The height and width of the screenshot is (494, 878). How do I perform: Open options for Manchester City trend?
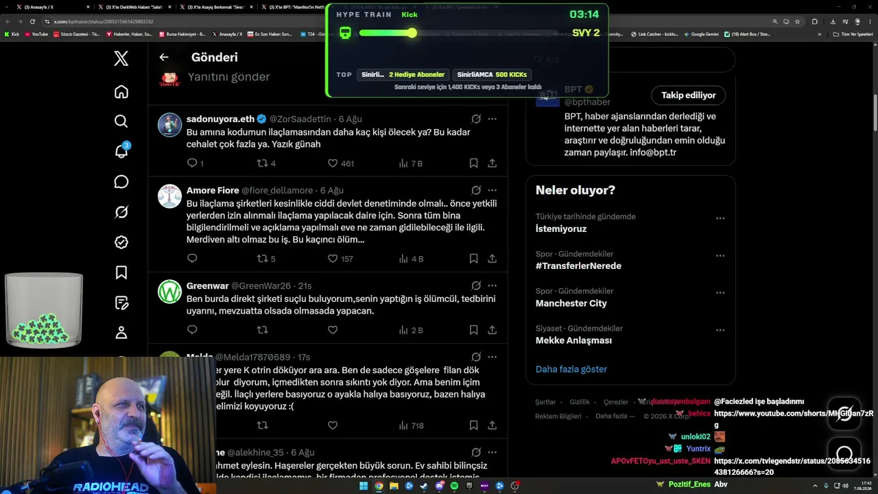[x=720, y=292]
